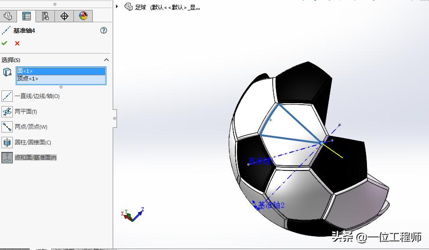429x250 pixels.
Task: Collapse the 选择(S) section
Action: pos(107,60)
